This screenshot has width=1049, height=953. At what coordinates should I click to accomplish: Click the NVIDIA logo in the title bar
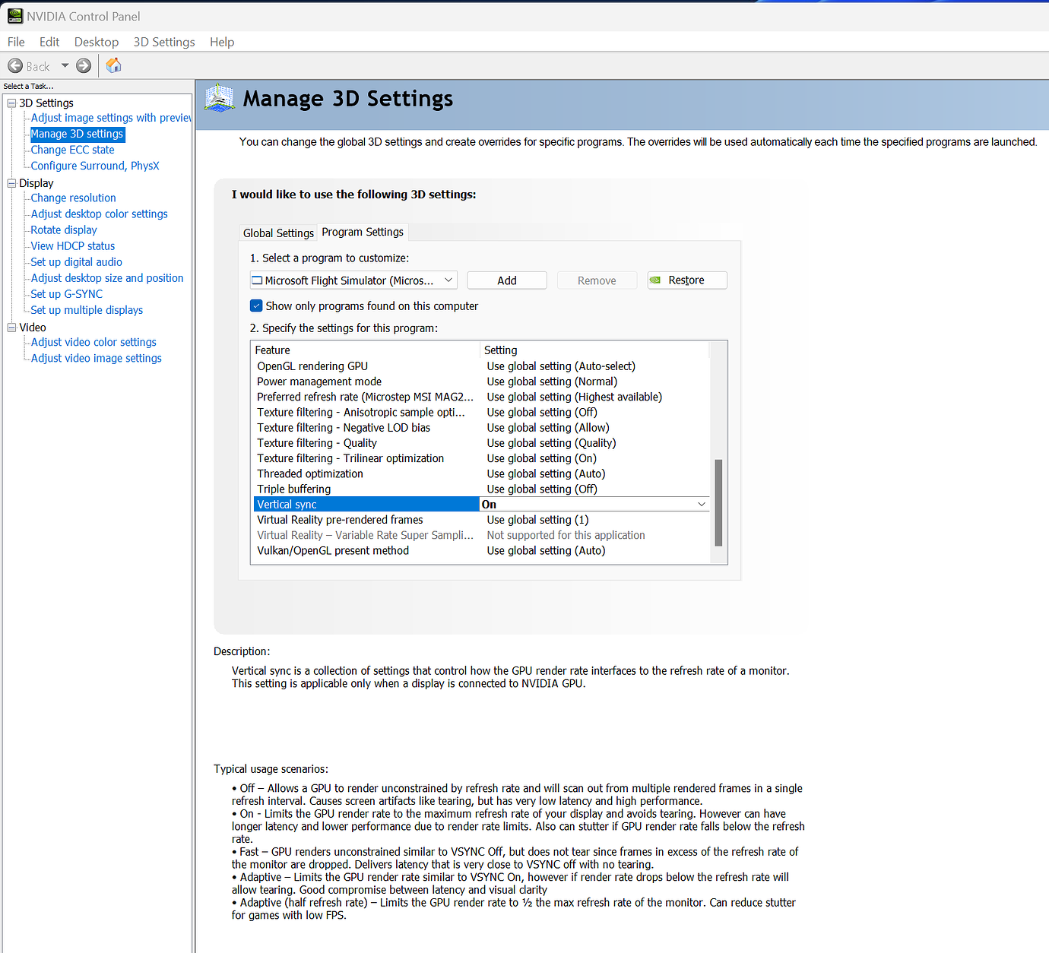(x=16, y=15)
